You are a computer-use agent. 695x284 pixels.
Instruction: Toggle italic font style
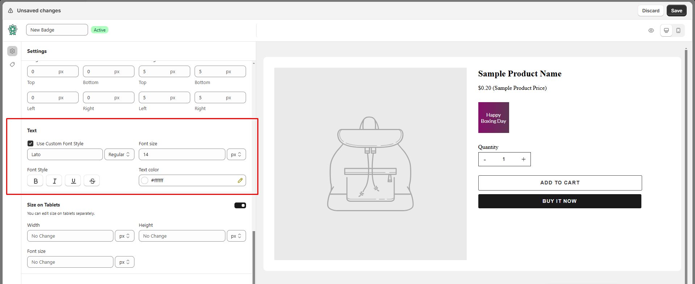tap(54, 181)
